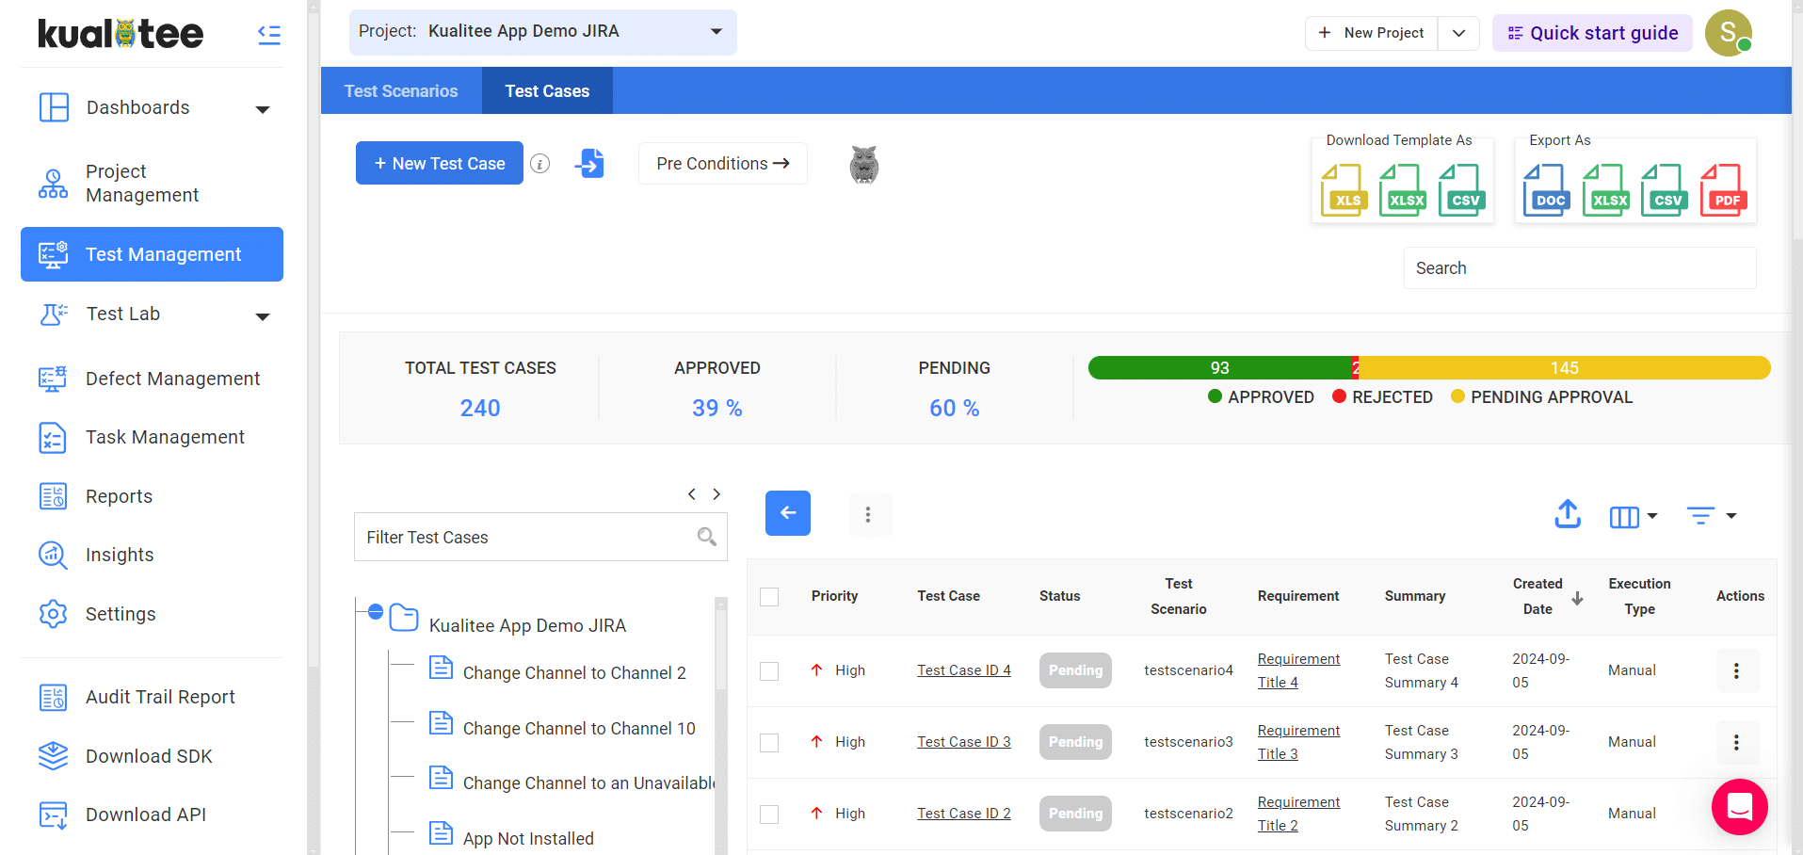Screen dimensions: 1803x855
Task: Click the green approved segment of the progress bar
Action: pos(1218,368)
